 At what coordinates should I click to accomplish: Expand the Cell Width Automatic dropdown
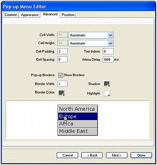(x=91, y=35)
